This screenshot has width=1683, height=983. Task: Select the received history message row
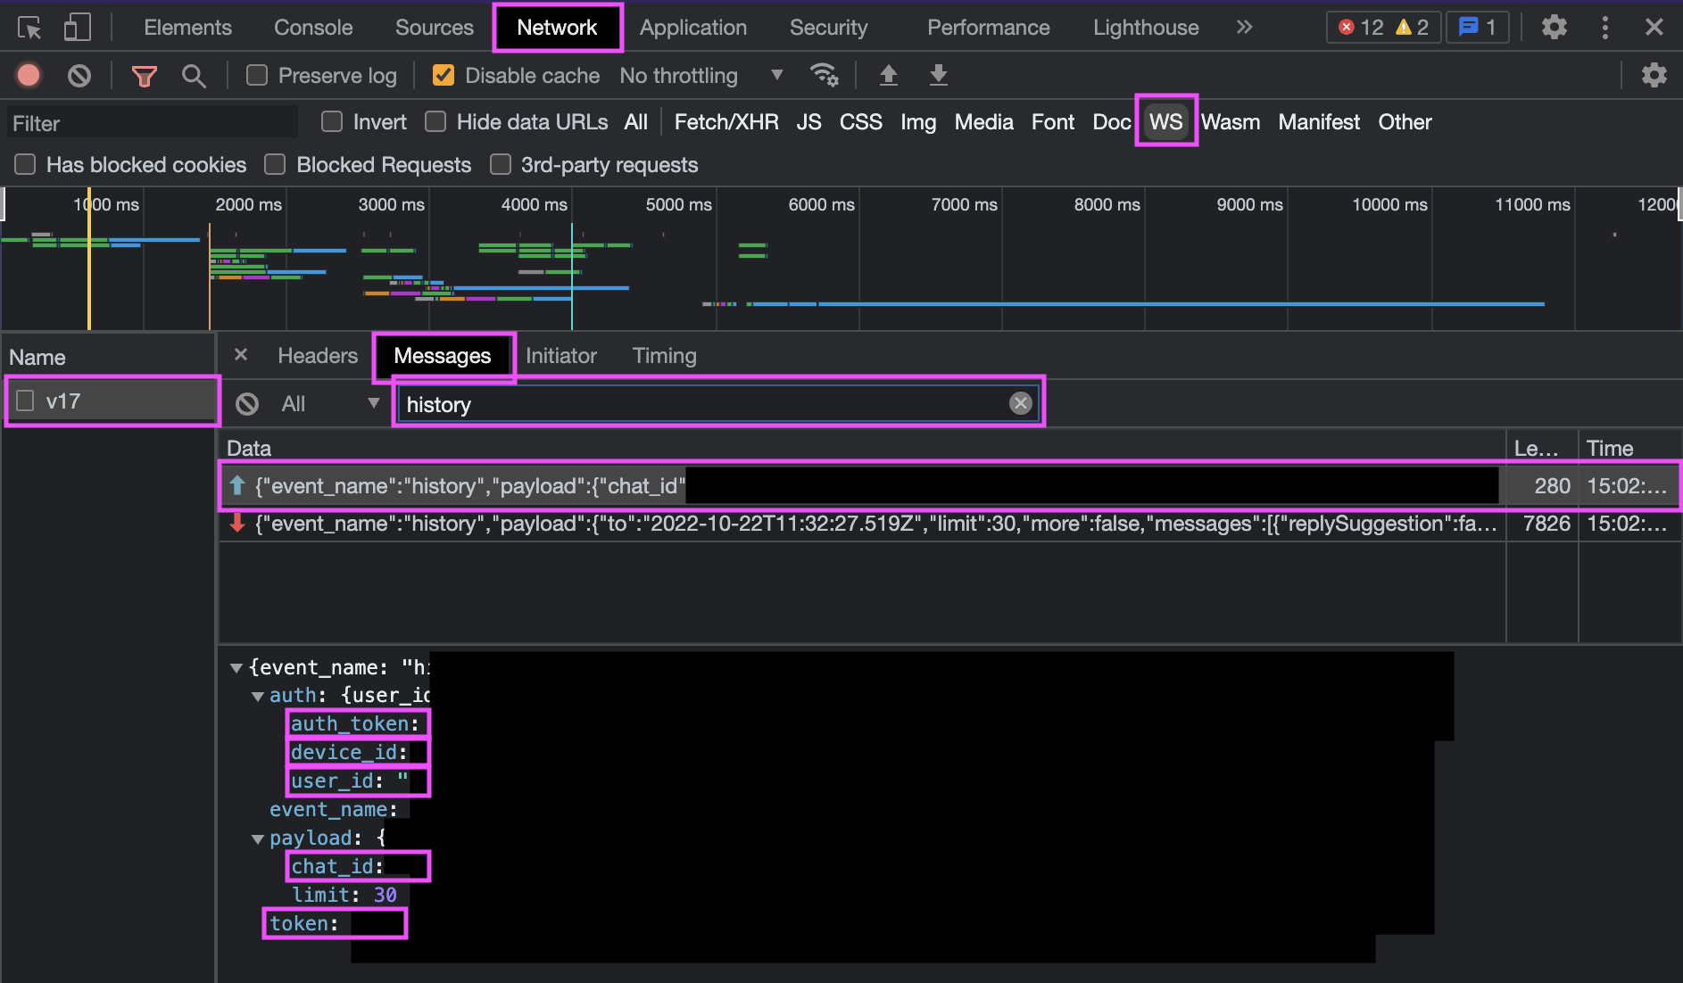click(949, 524)
